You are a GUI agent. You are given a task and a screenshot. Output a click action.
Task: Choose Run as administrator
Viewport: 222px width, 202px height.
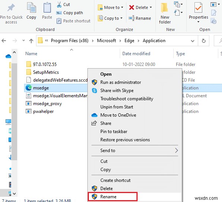click(120, 82)
